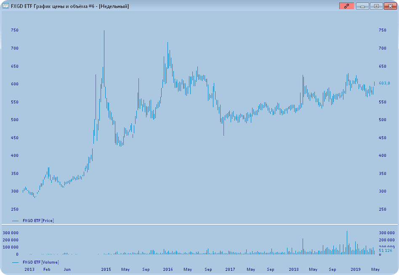Click the last volume value 51 126
The image size is (399, 275).
pyautogui.click(x=385, y=250)
